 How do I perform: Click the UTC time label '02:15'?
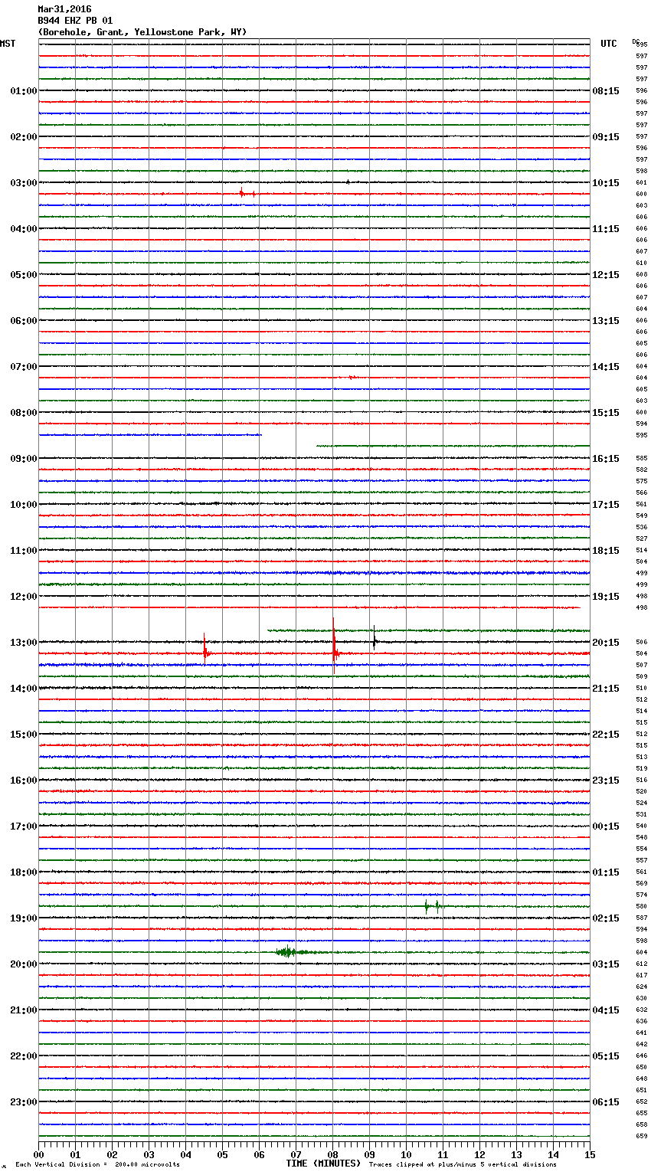point(606,918)
